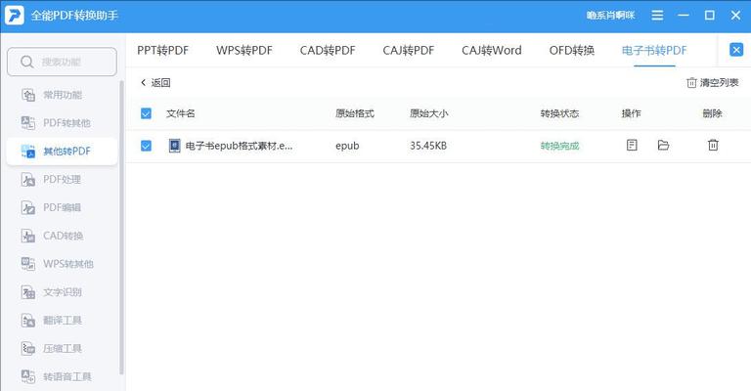Click the 35.45KB size value
The width and height of the screenshot is (751, 391).
coord(428,146)
